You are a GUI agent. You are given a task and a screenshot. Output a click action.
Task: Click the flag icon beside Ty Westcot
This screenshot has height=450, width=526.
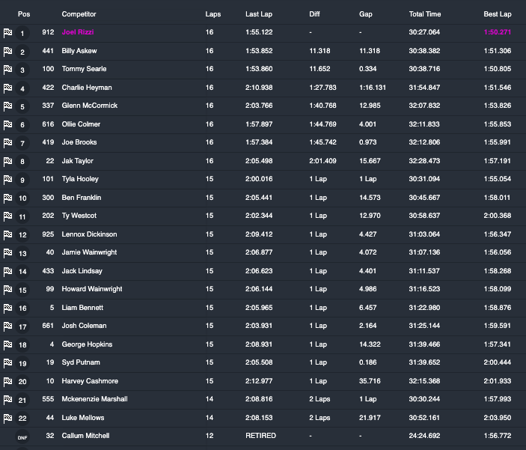click(x=8, y=216)
